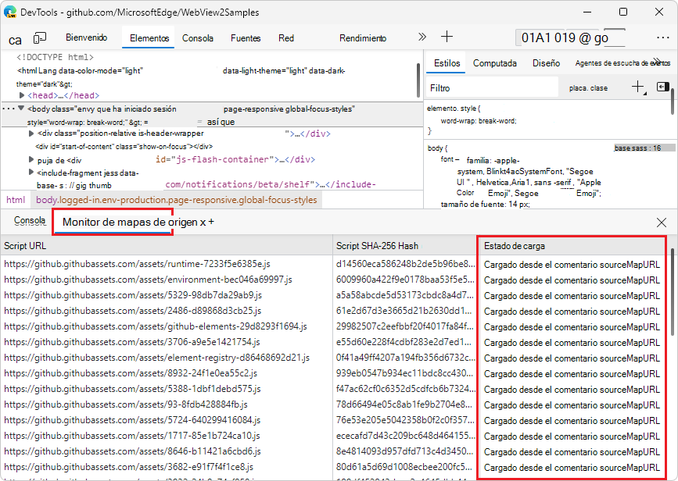678x481 pixels.
Task: Click DOM tree vertical scrollbar
Action: pyautogui.click(x=418, y=80)
